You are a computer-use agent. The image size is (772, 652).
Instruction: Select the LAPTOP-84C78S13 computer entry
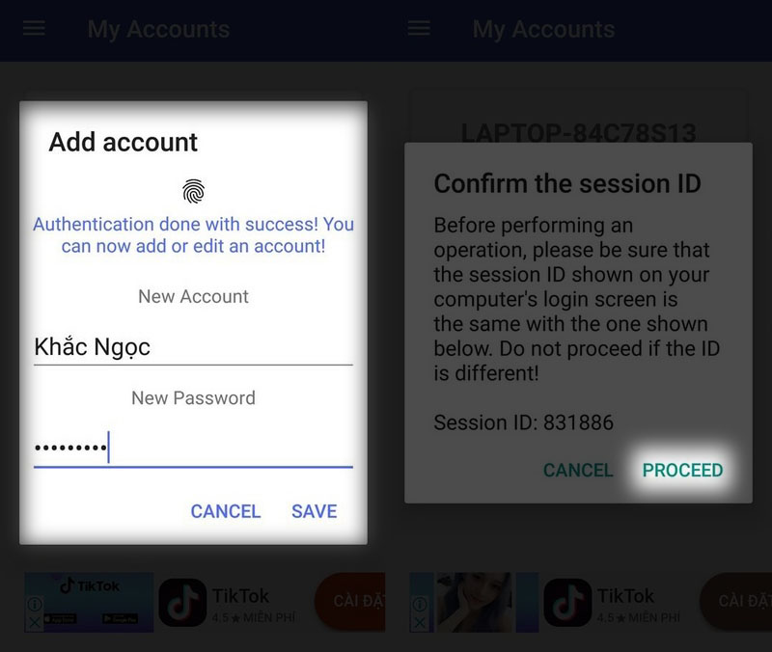578,133
